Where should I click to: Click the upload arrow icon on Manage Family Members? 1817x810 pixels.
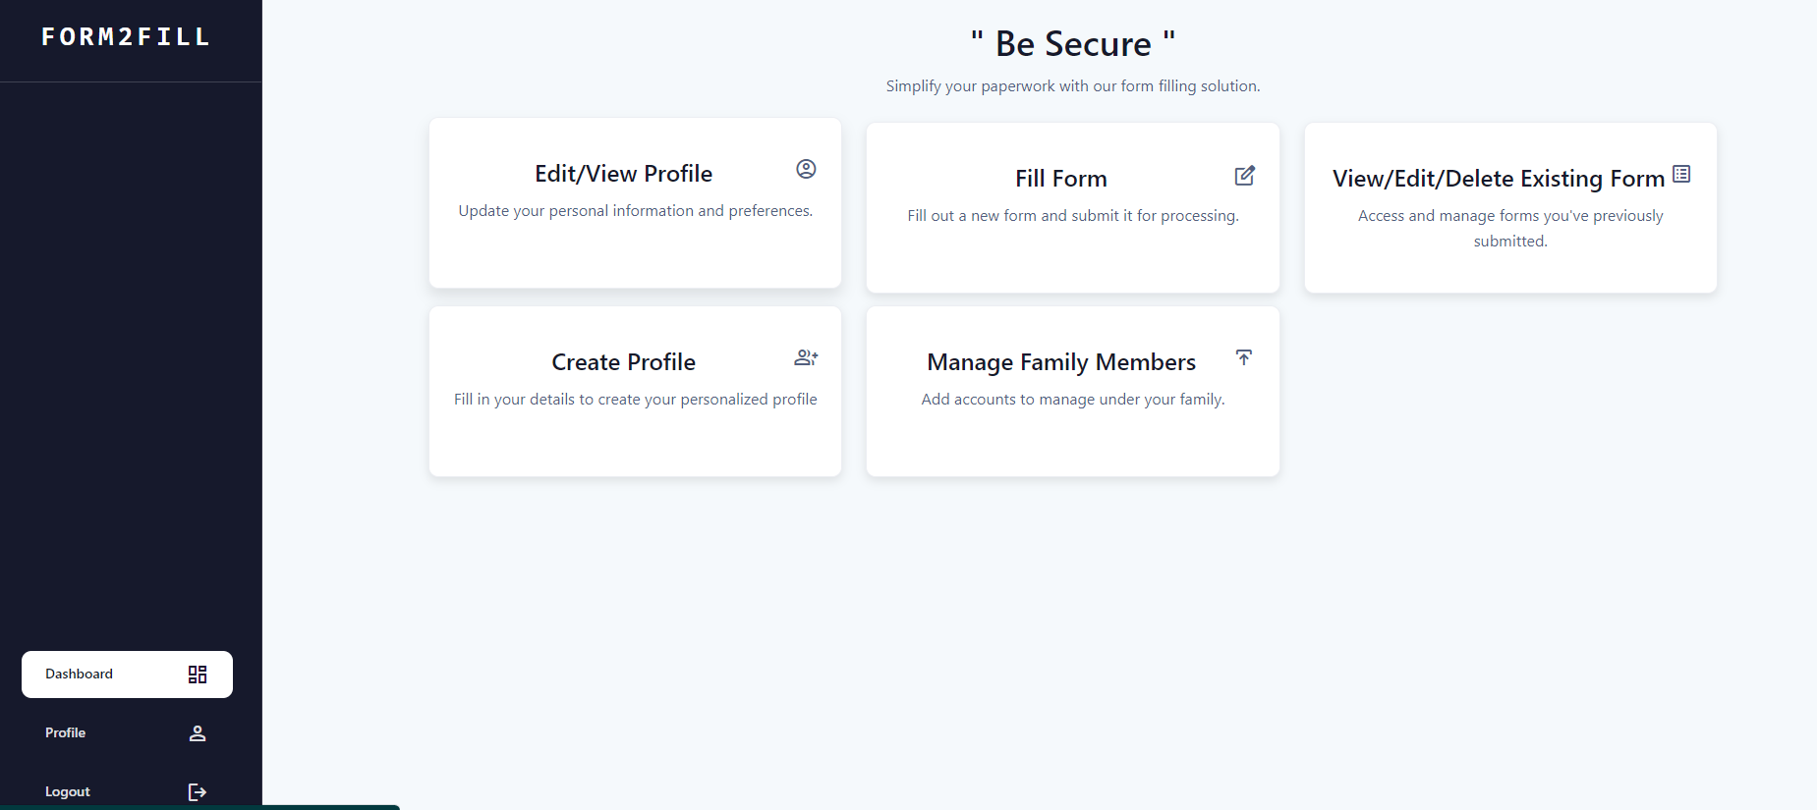point(1243,357)
